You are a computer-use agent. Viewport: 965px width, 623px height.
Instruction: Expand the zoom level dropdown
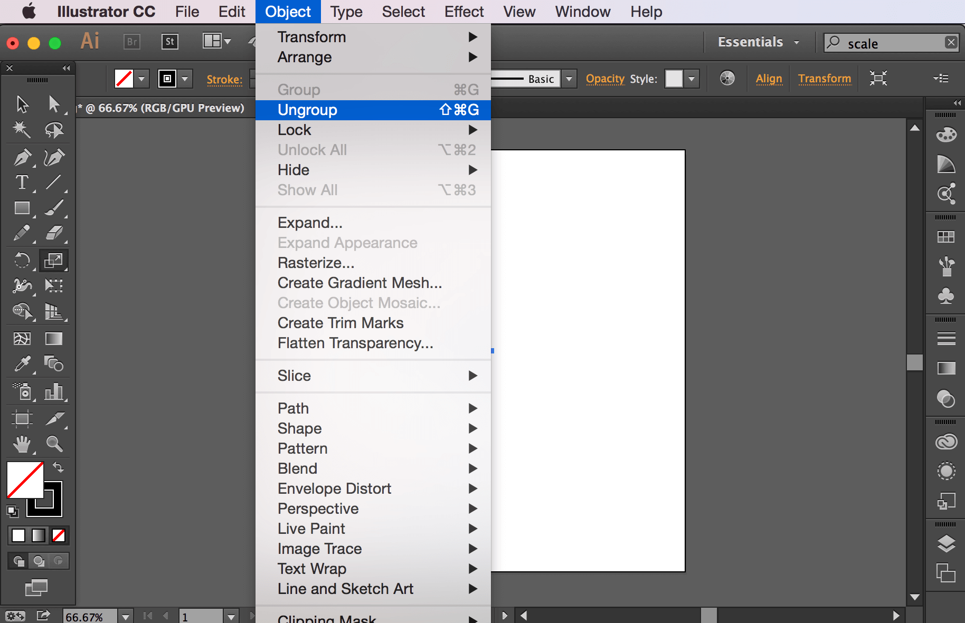(126, 616)
